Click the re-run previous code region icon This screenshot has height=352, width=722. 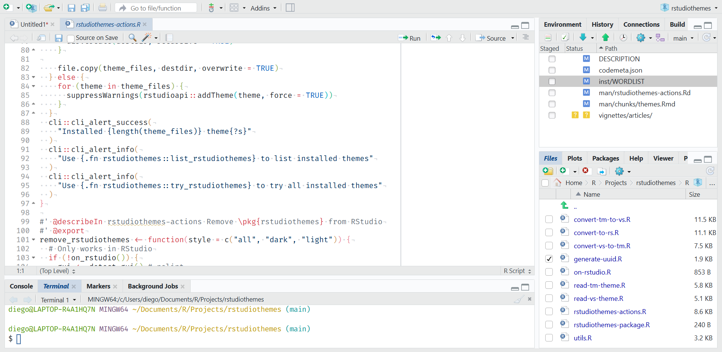(436, 38)
